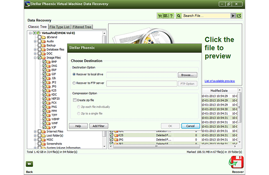Check the $Extend folder checkbox

pyautogui.click(x=40, y=37)
